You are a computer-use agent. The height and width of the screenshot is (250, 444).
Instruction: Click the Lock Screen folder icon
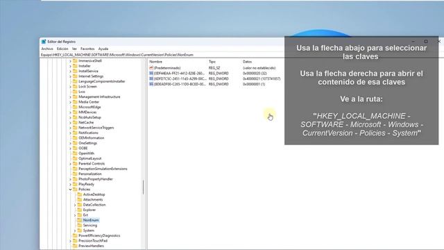pos(75,86)
